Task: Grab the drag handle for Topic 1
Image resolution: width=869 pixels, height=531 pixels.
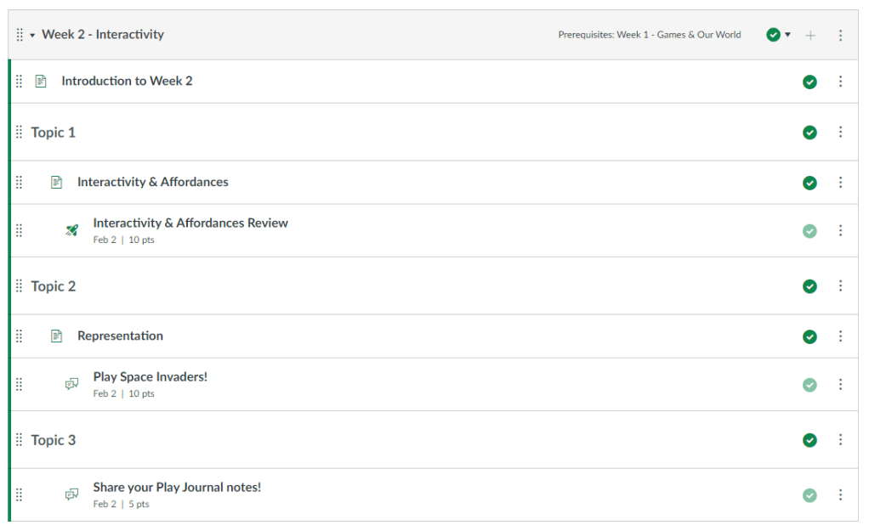Action: (20, 133)
